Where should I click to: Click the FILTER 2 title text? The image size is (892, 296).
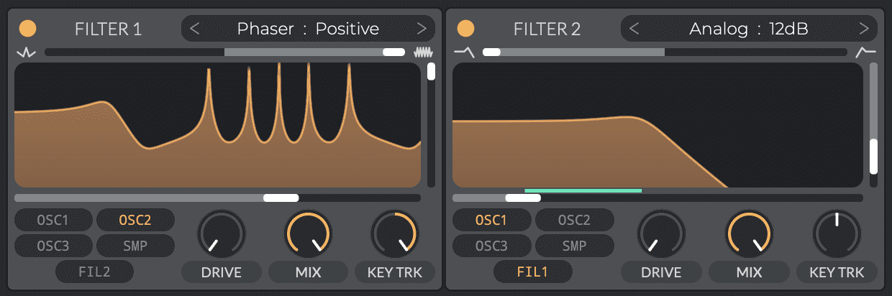pyautogui.click(x=547, y=29)
